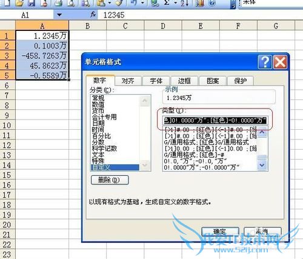Click the formula bar showing 12345

tap(200, 15)
